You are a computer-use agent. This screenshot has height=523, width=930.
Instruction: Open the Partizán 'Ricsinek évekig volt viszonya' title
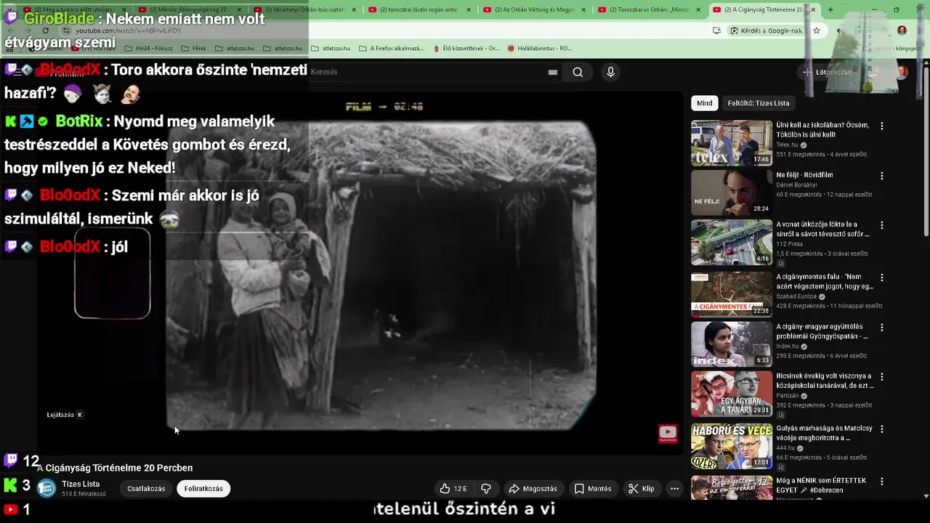824,381
